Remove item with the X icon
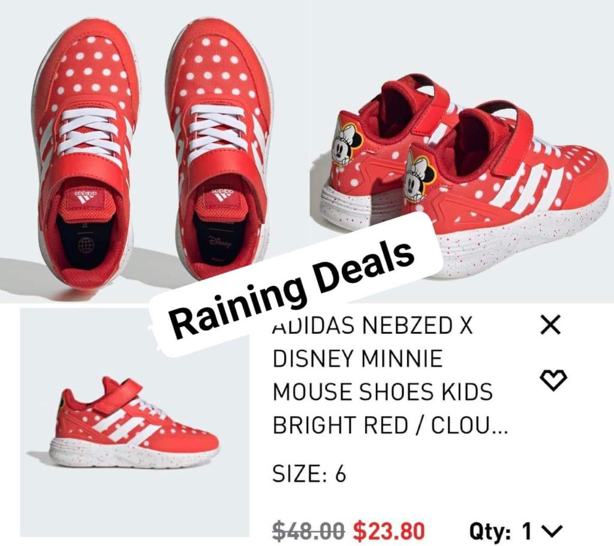 pos(550,324)
